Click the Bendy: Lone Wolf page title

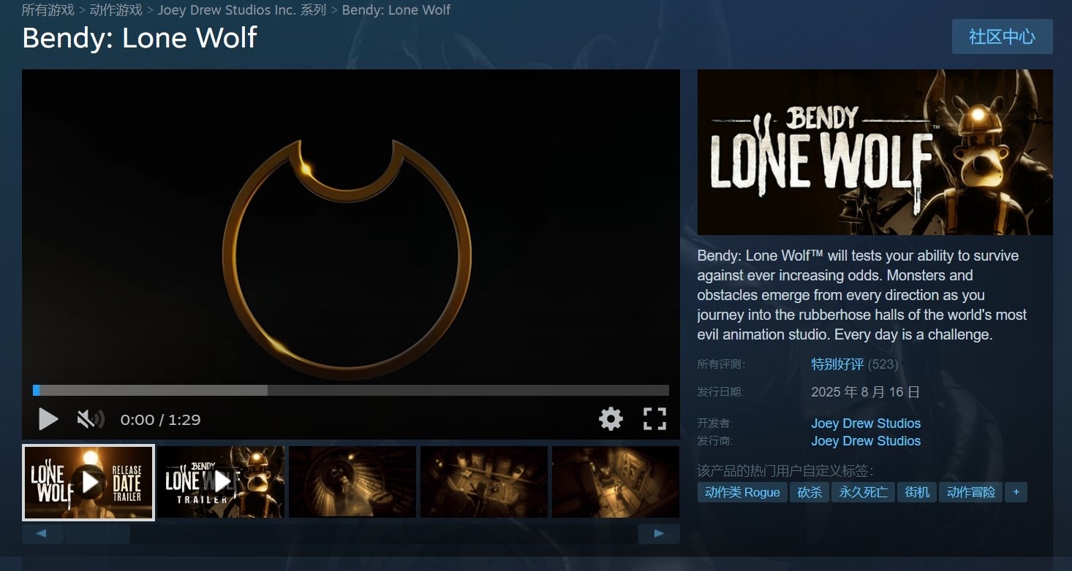point(140,38)
